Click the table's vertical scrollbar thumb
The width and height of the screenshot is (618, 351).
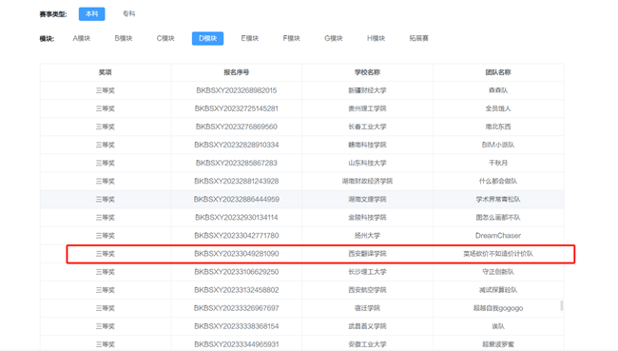562,305
